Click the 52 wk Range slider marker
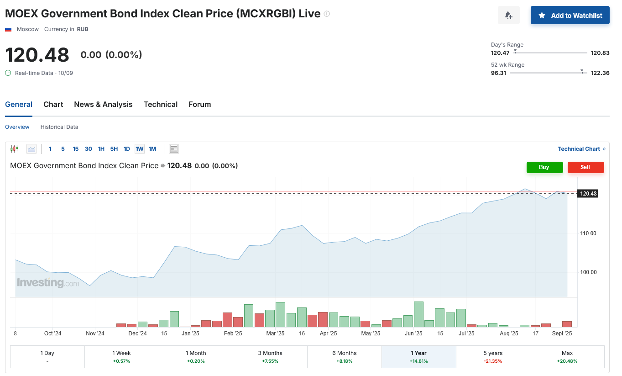This screenshot has height=376, width=622. coord(582,71)
